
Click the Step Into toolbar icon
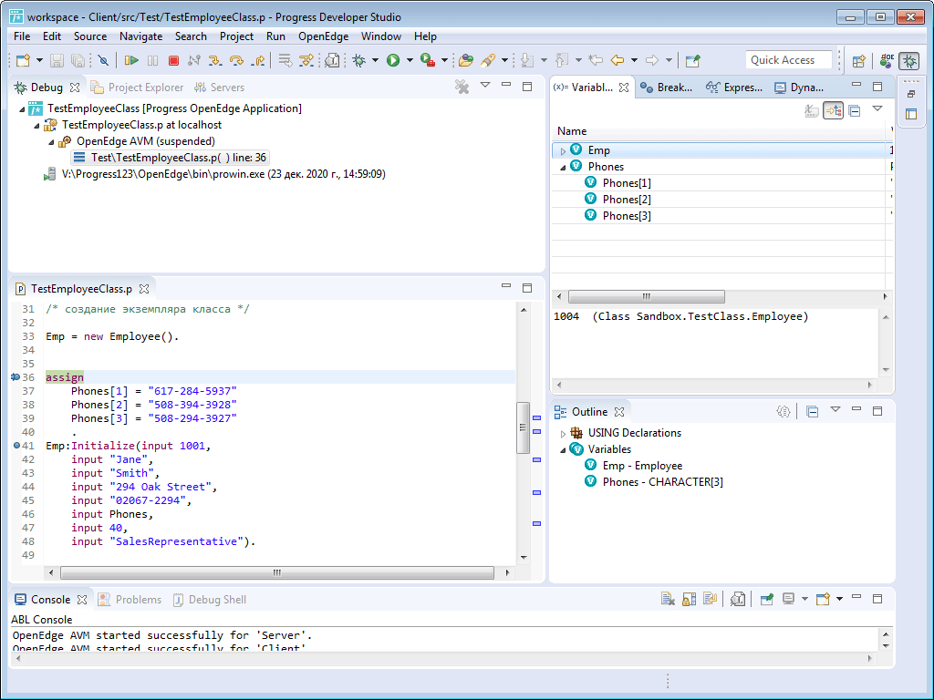pos(215,60)
